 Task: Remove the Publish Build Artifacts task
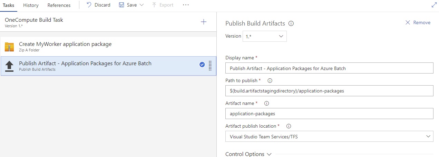tap(418, 22)
